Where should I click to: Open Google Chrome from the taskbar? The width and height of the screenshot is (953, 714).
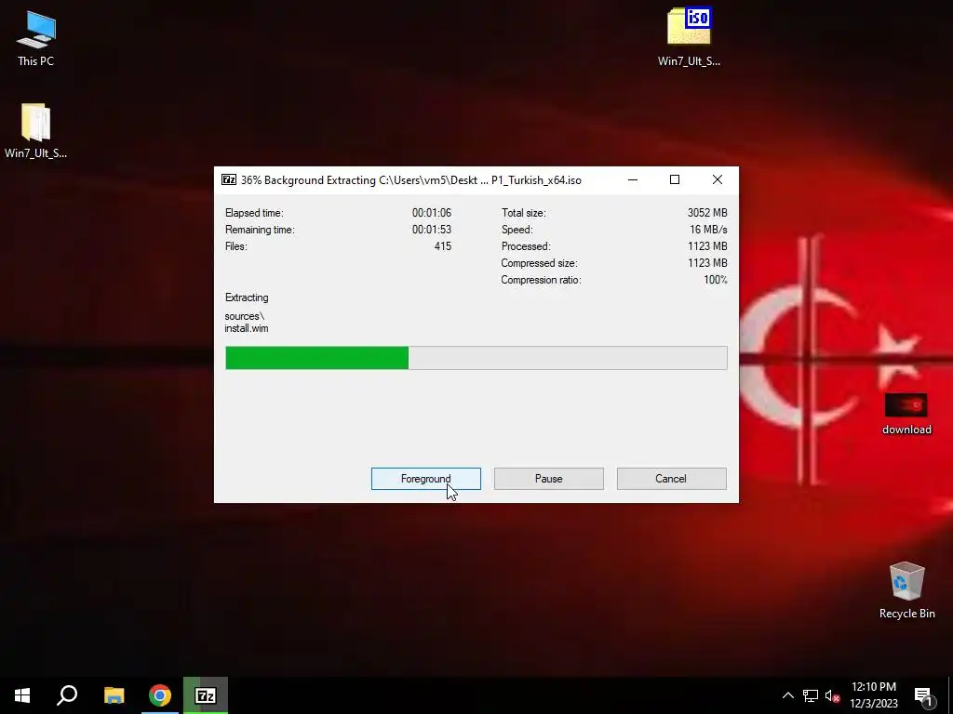[x=160, y=695]
